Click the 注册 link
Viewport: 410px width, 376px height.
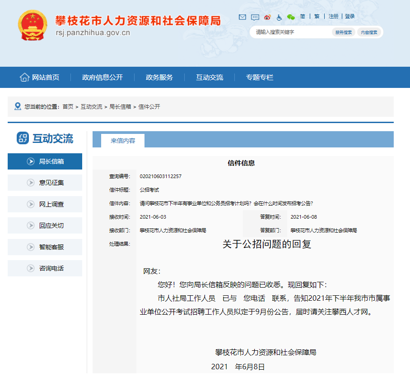[333, 16]
